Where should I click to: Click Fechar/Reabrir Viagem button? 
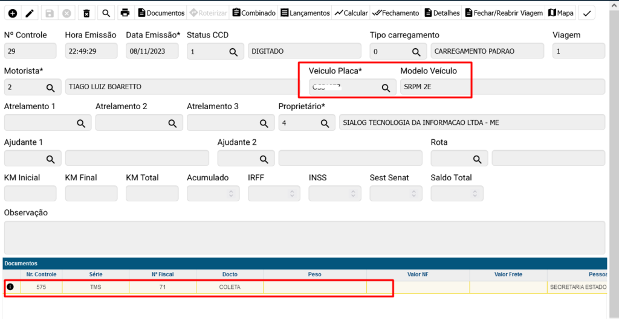pos(504,13)
